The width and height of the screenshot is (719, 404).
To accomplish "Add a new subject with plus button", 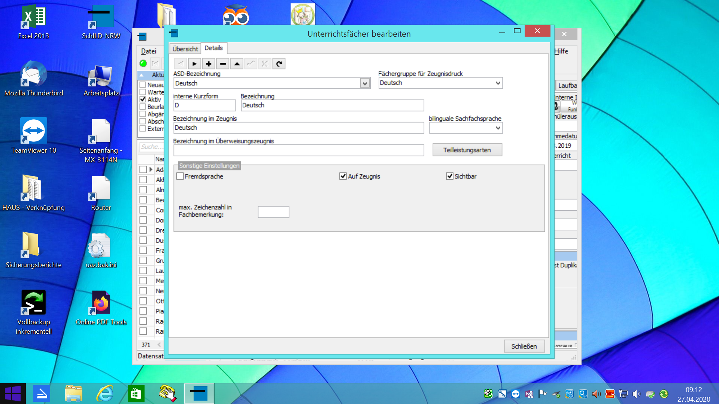I will click(x=209, y=64).
